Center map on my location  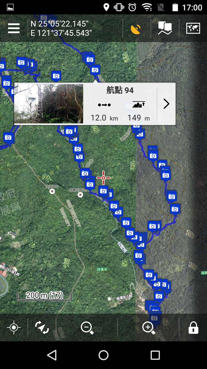[x=14, y=327]
